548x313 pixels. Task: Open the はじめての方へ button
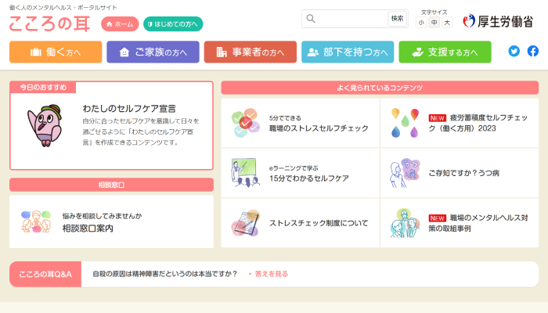(x=173, y=23)
